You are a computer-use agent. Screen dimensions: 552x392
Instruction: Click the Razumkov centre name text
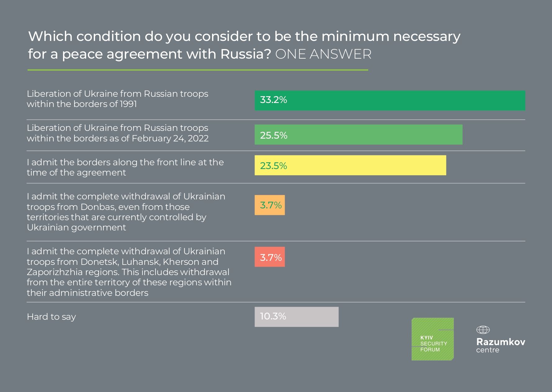(x=500, y=345)
